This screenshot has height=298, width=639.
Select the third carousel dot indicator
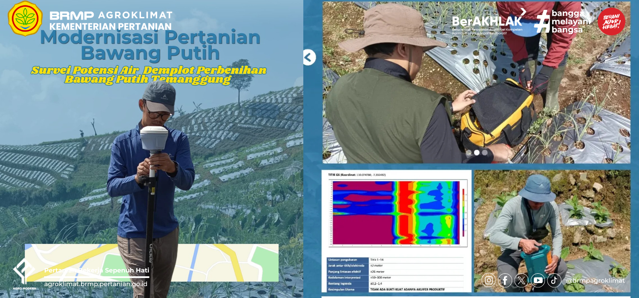point(485,152)
